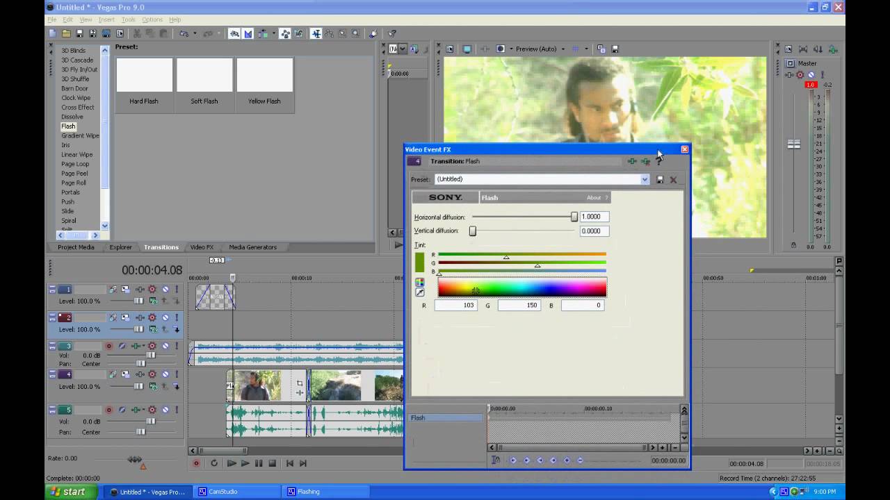This screenshot has width=890, height=500.
Task: Click the Open folder toolbar icon
Action: [x=66, y=33]
